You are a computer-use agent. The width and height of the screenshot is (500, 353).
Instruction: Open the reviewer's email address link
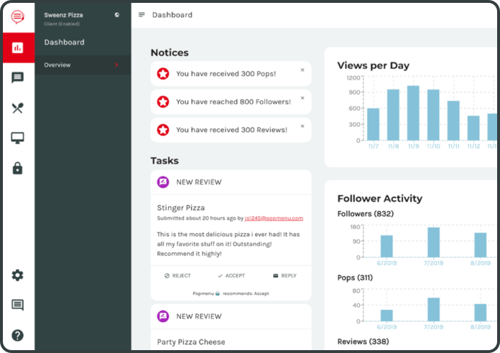point(273,218)
